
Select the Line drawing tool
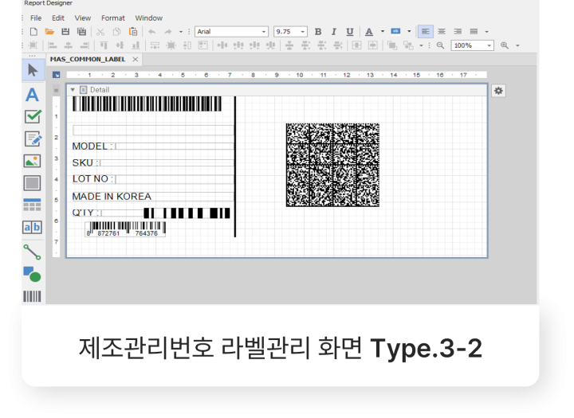pos(32,252)
